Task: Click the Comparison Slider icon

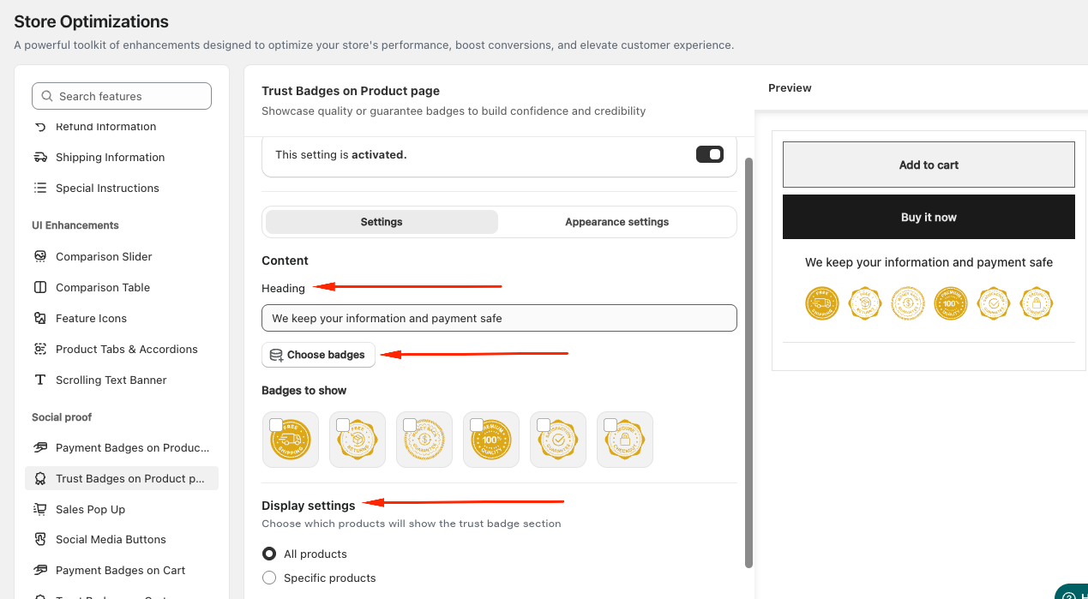Action: click(x=40, y=256)
